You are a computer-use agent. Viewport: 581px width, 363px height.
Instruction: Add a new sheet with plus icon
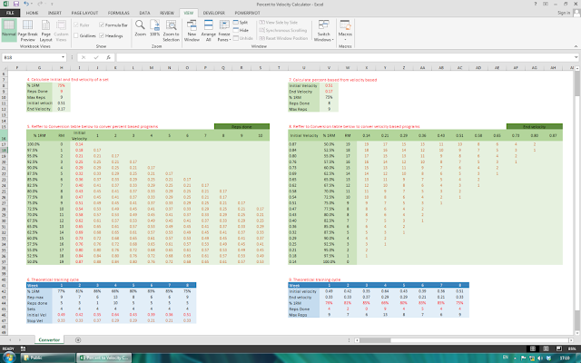tap(78, 339)
